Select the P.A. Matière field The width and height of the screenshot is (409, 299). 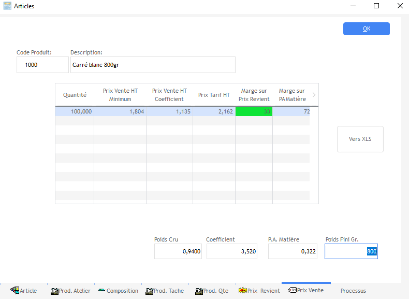293,251
